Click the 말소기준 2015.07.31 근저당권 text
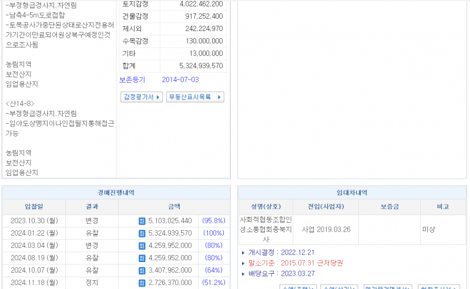470x289 pixels. click(x=286, y=263)
